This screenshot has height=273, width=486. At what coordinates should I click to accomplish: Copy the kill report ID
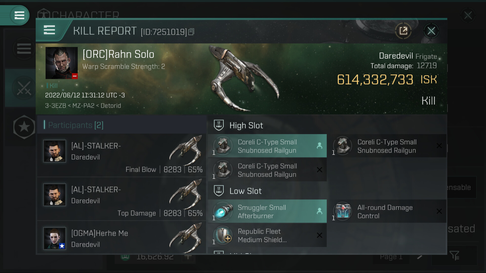[191, 32]
